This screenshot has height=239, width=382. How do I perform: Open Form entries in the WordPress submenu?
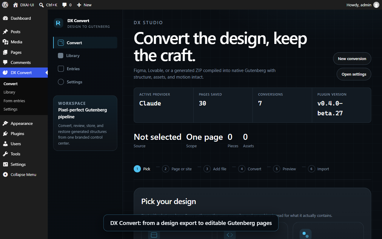14,101
